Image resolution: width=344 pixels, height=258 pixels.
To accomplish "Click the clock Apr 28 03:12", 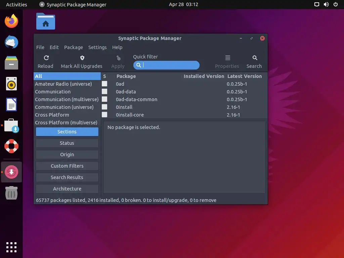I will click(183, 4).
